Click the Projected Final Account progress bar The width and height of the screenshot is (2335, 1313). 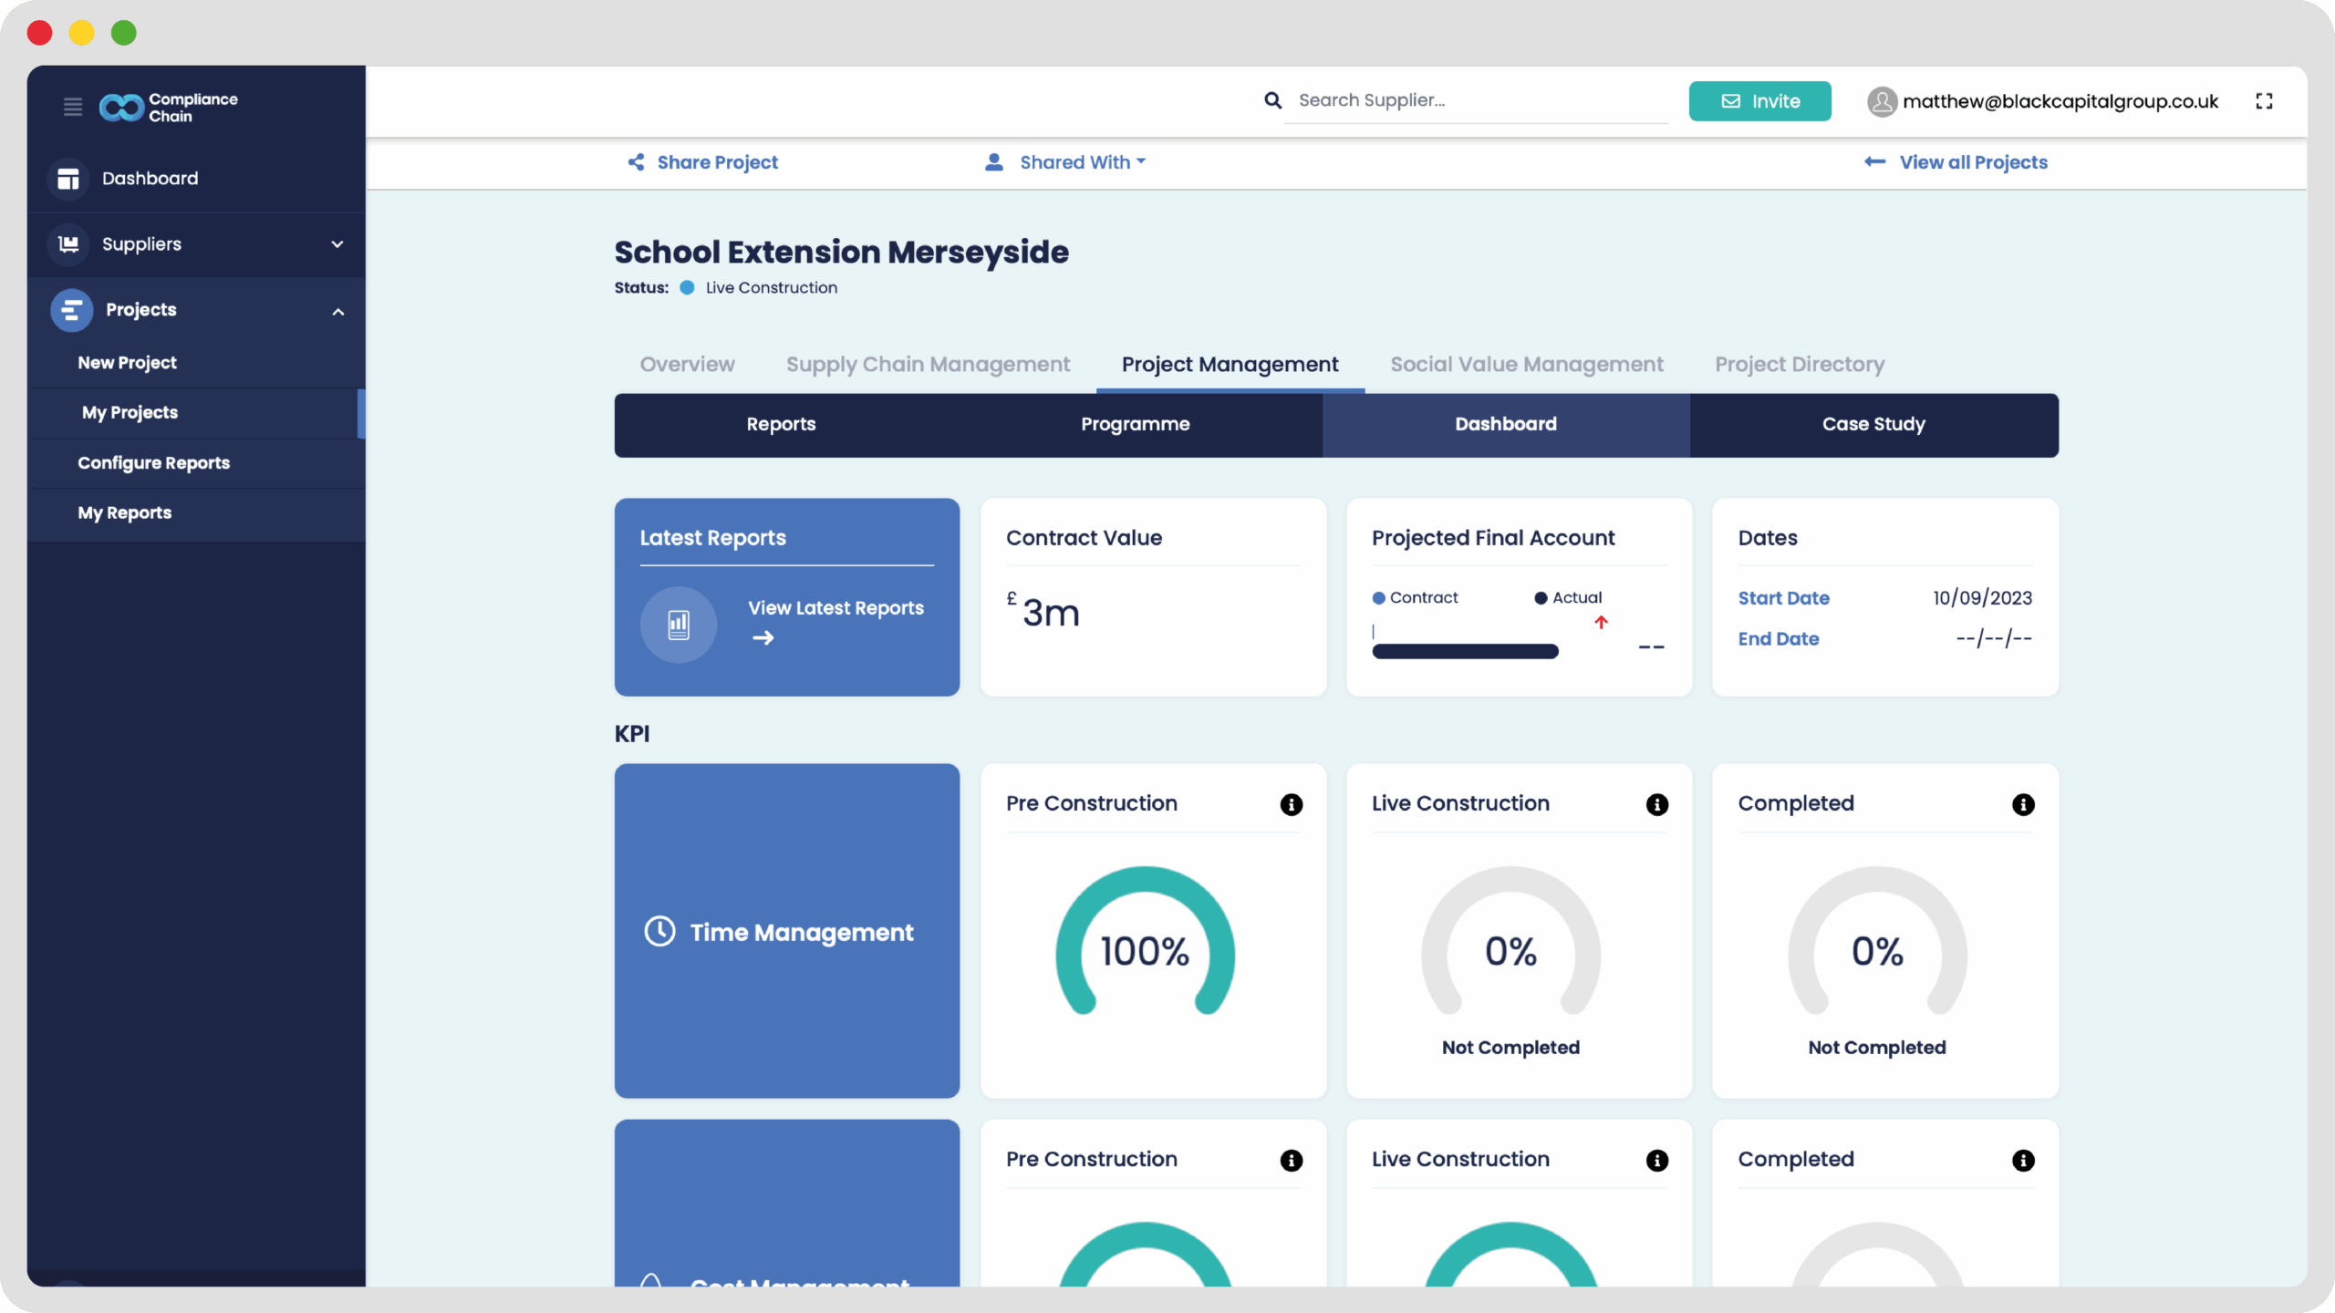[1465, 651]
